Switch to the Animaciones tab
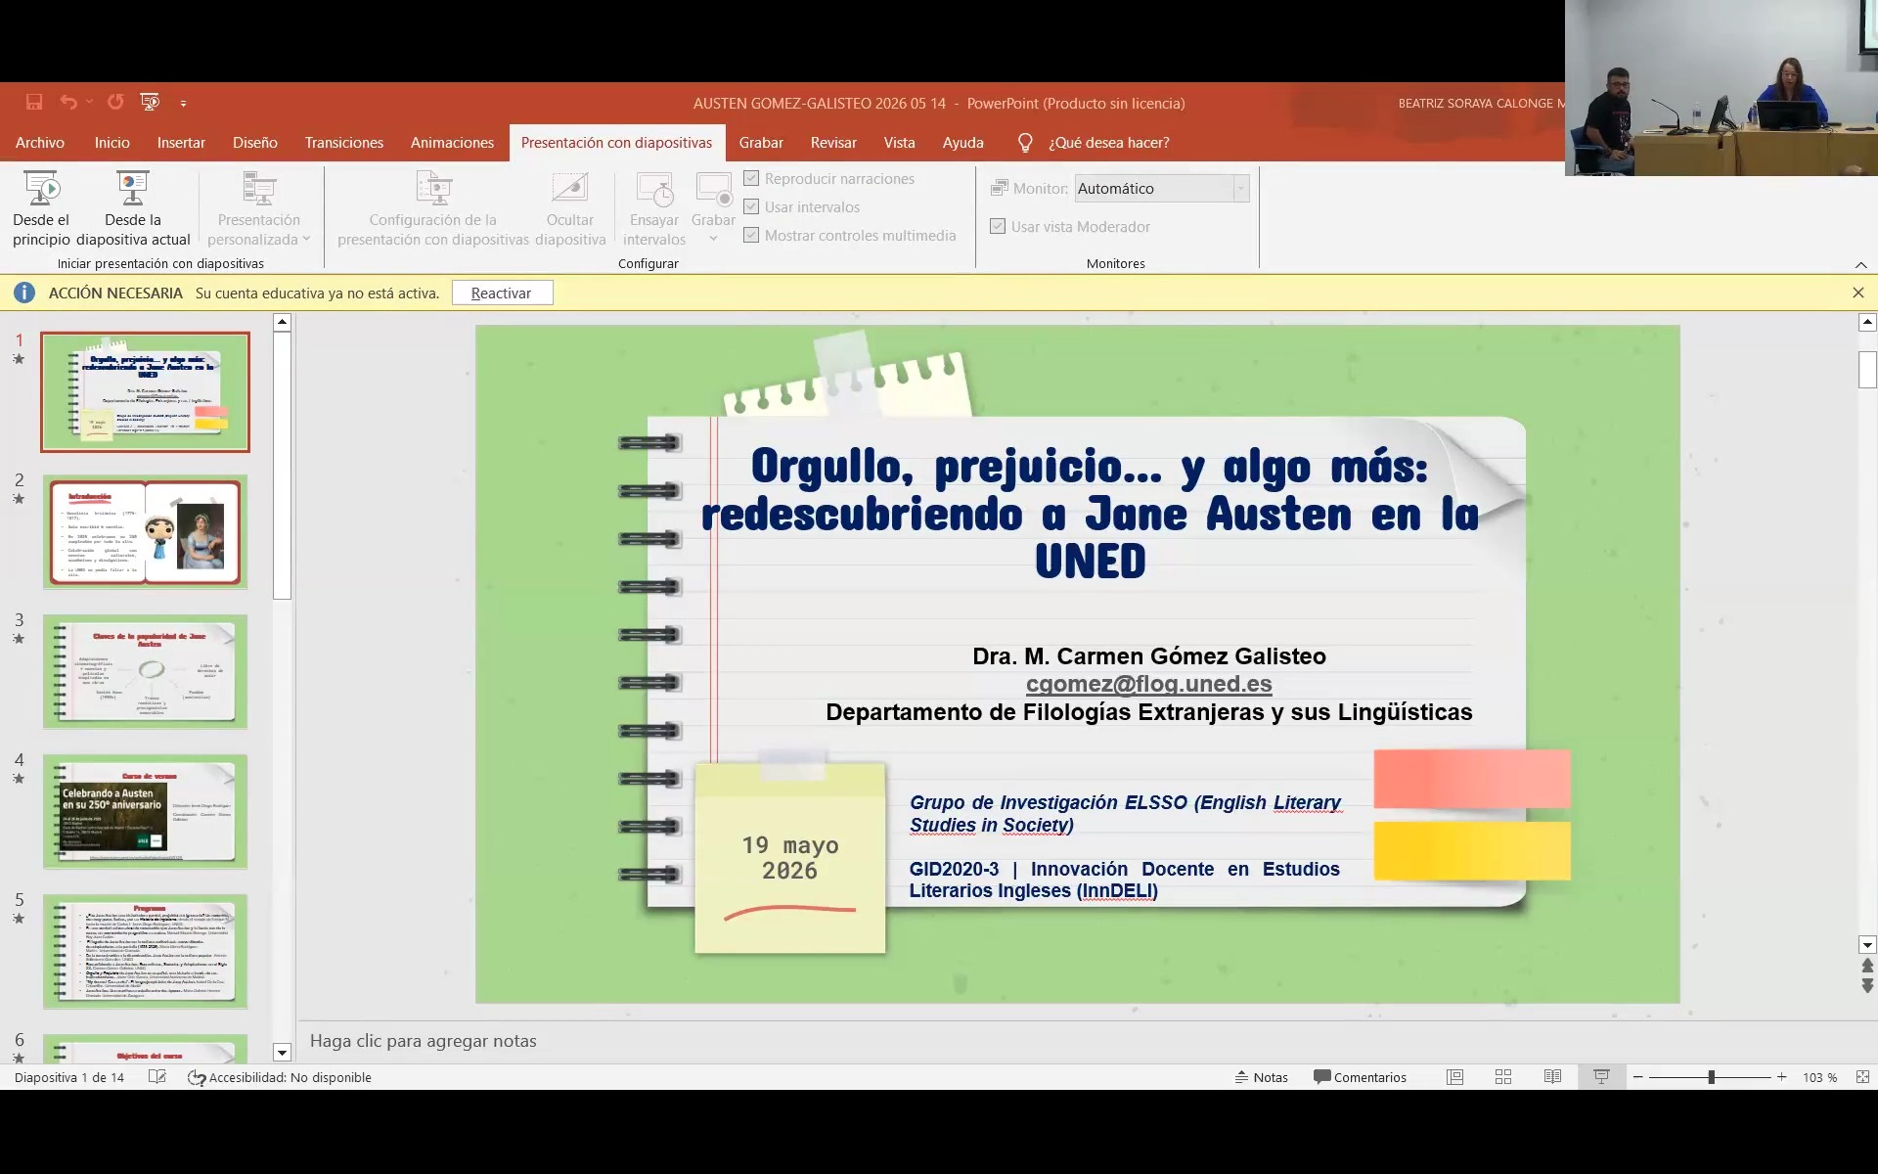 (452, 143)
